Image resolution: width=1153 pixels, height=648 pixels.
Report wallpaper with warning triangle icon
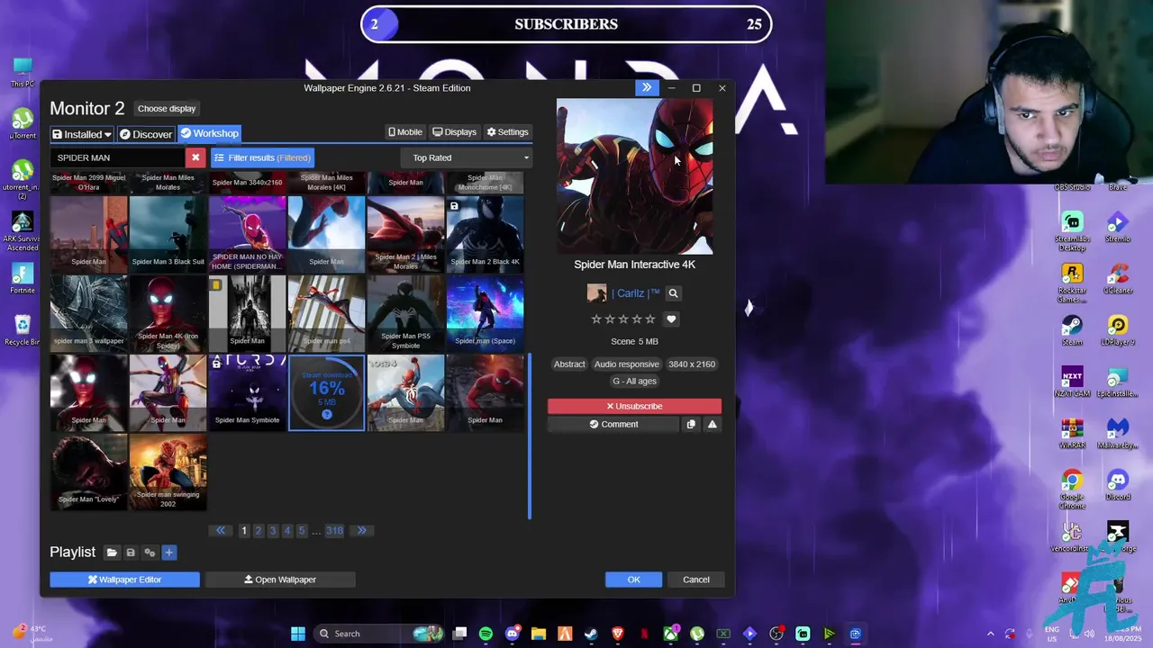click(712, 425)
